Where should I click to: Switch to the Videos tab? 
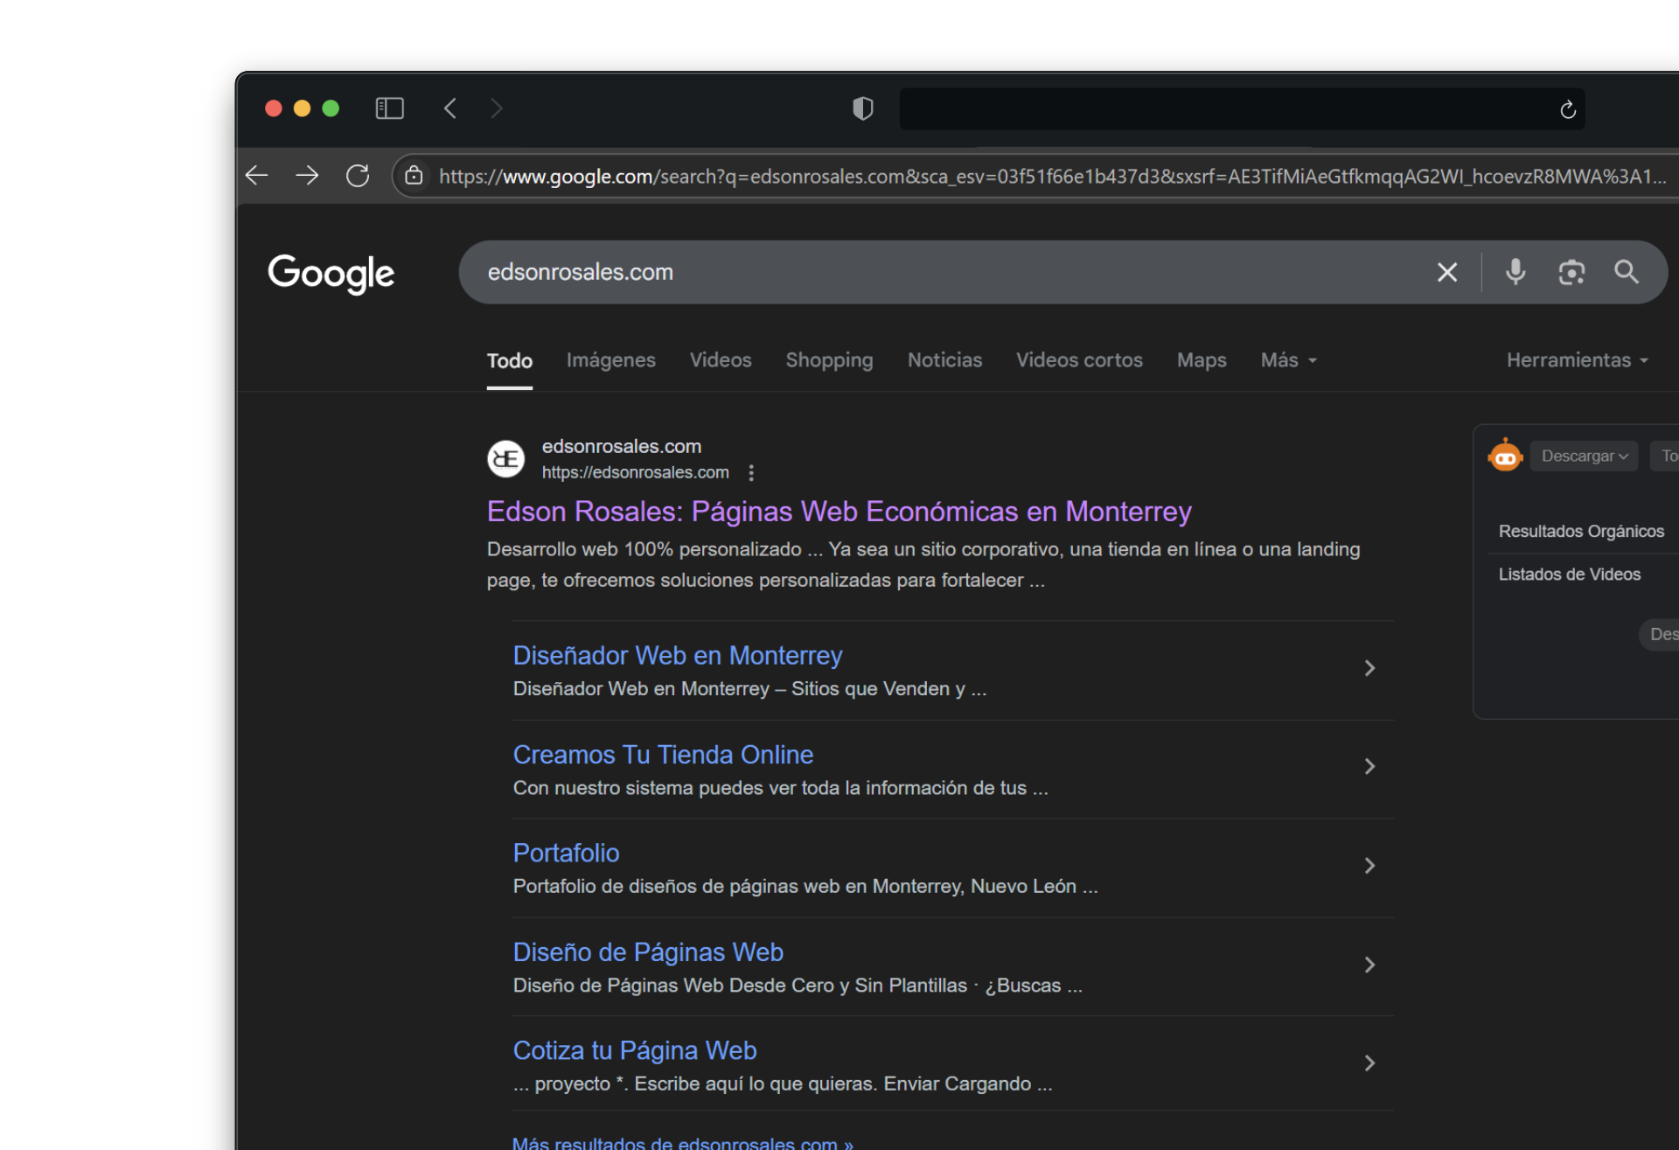(721, 360)
